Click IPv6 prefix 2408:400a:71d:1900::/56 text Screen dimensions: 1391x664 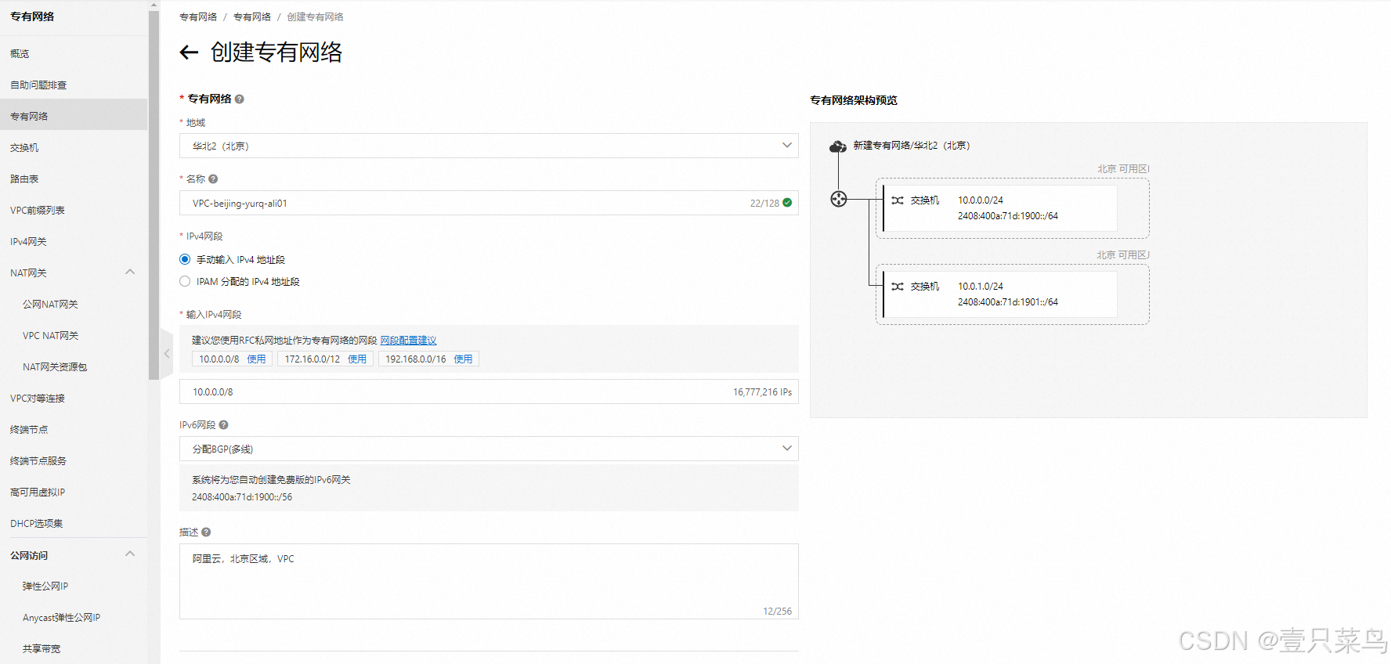(242, 497)
